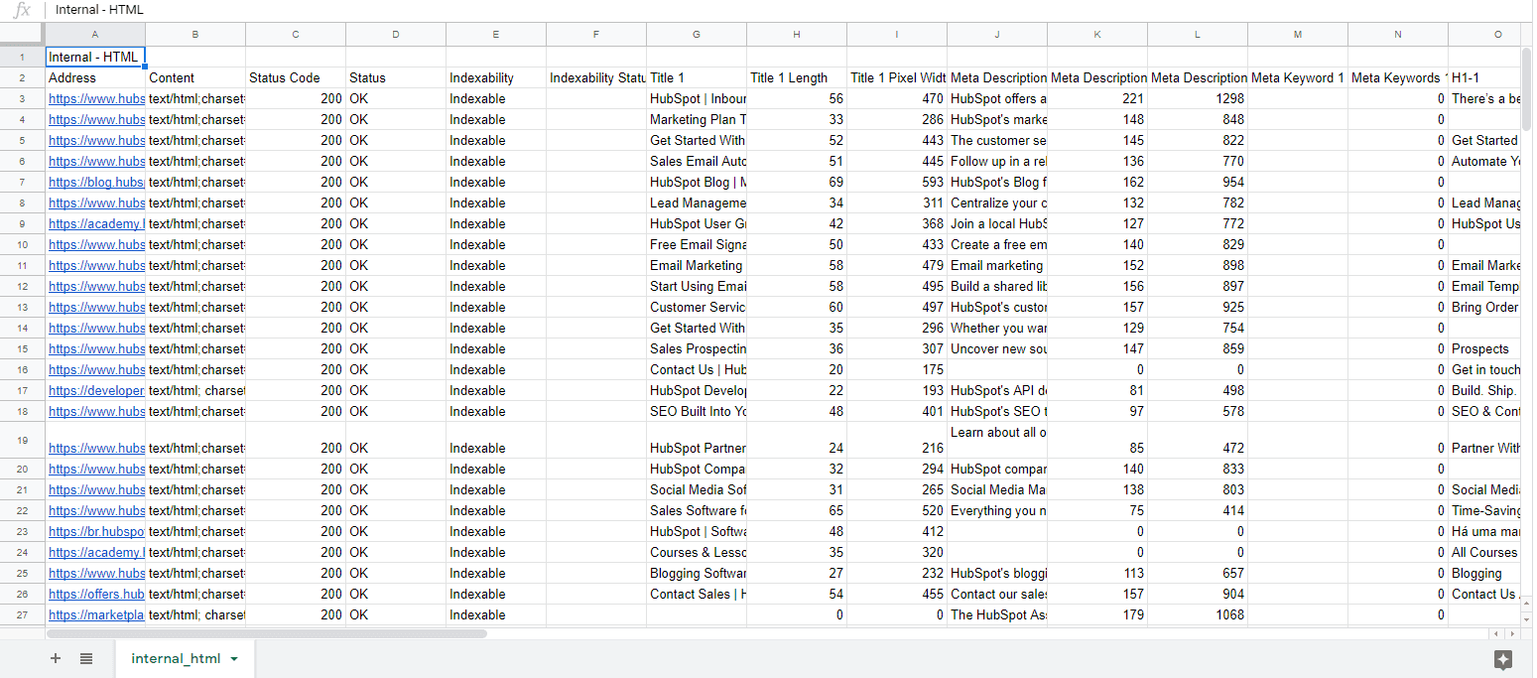Select row 15 by clicking its number
The image size is (1537, 678).
[21, 348]
